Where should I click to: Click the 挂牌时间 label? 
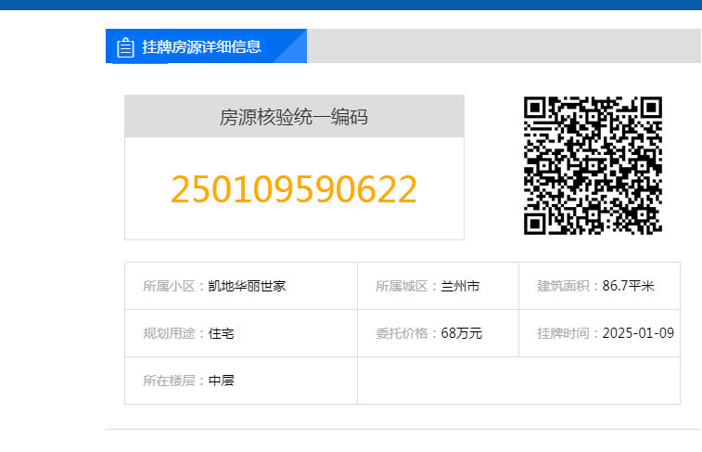coord(566,333)
